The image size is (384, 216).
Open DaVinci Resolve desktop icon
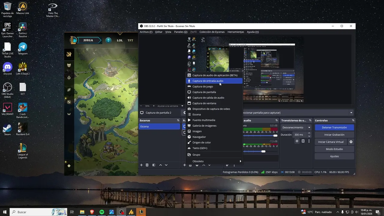point(23,30)
